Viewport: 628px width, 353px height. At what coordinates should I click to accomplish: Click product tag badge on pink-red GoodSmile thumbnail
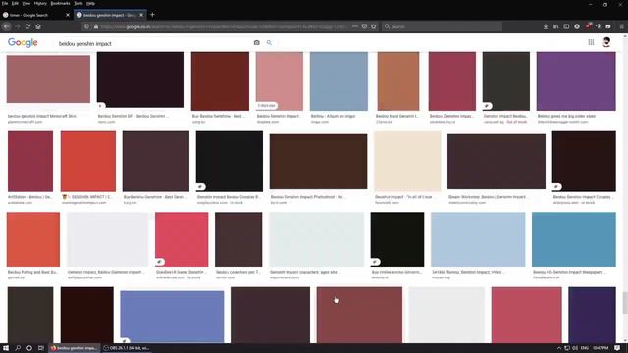[x=159, y=262]
